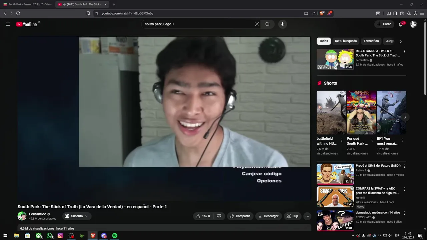The image size is (427, 240).
Task: Click the address bar URL
Action: (x=127, y=13)
